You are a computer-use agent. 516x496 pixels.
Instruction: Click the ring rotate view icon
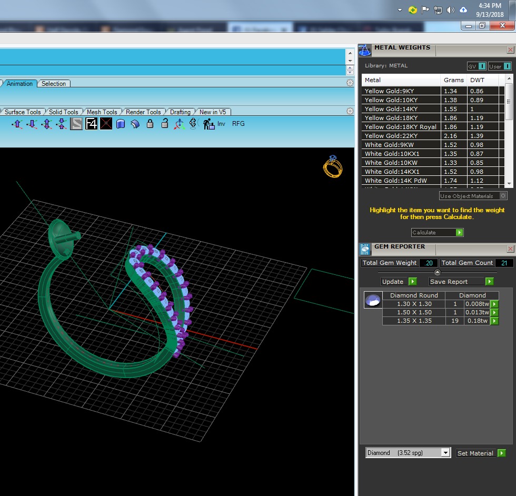pyautogui.click(x=194, y=123)
